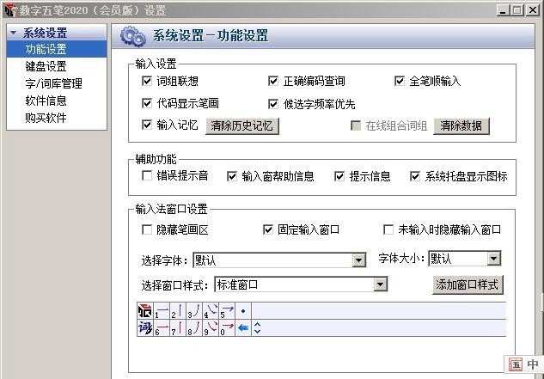Toggle the 词组联想 checkbox
The height and width of the screenshot is (379, 544).
[x=147, y=81]
